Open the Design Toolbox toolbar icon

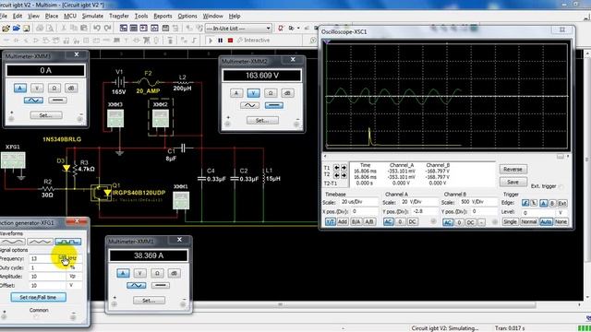click(x=123, y=29)
